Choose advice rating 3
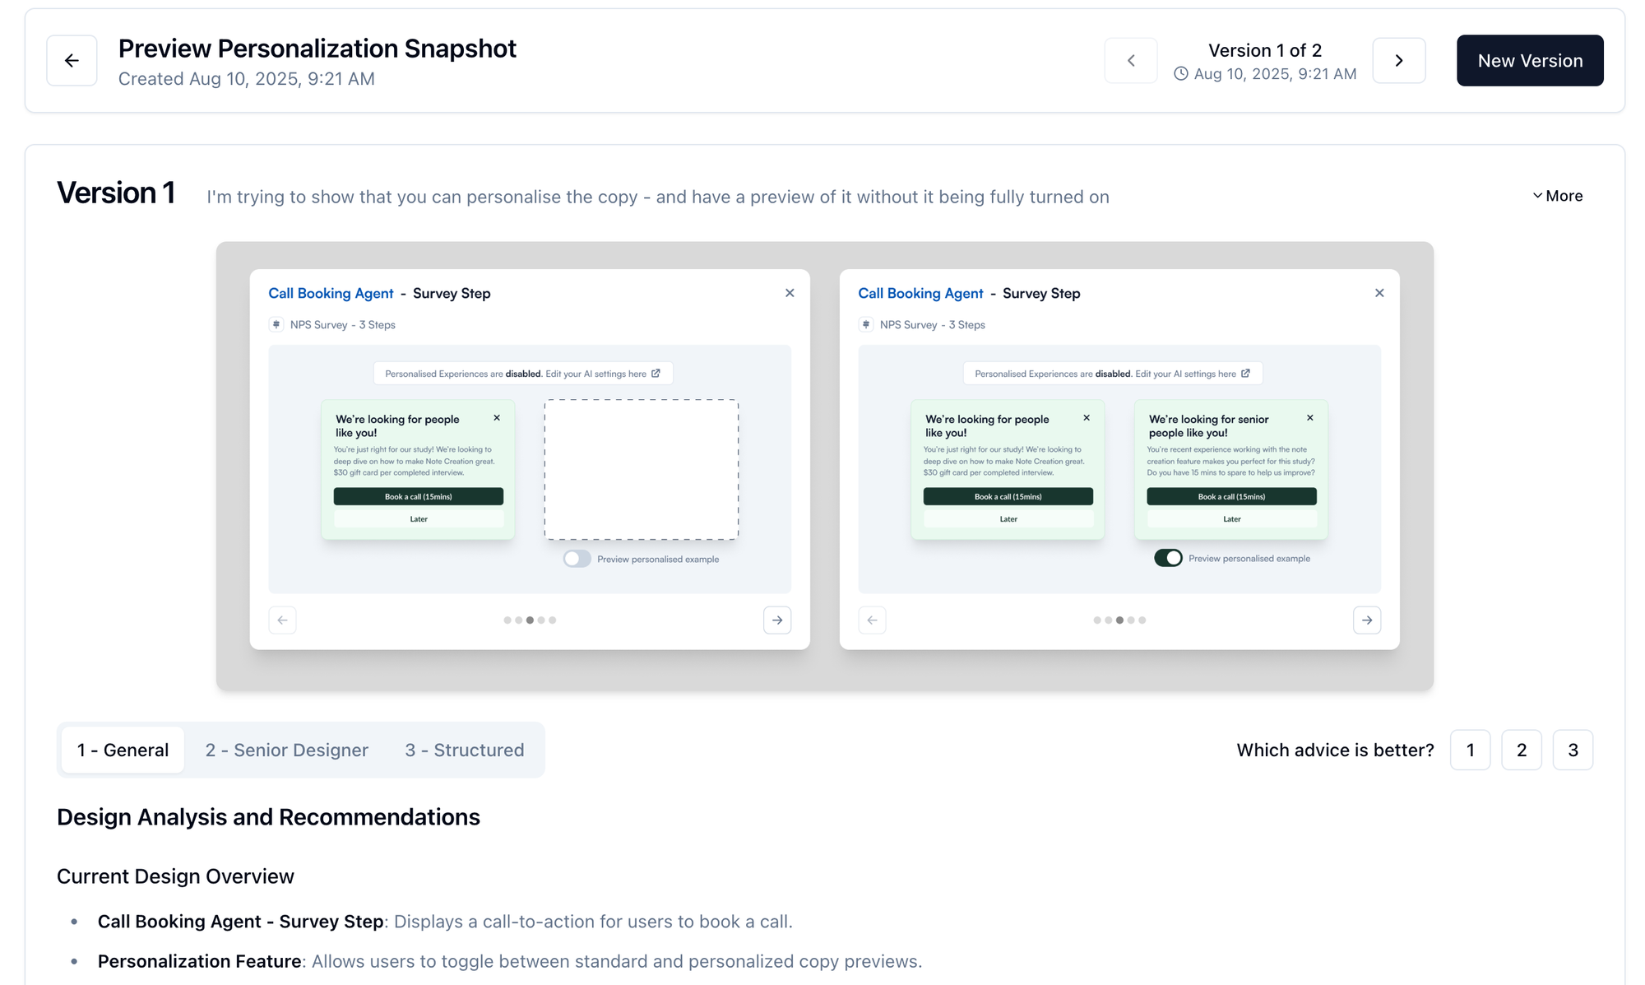Screen dimensions: 1645x985 pyautogui.click(x=1573, y=750)
